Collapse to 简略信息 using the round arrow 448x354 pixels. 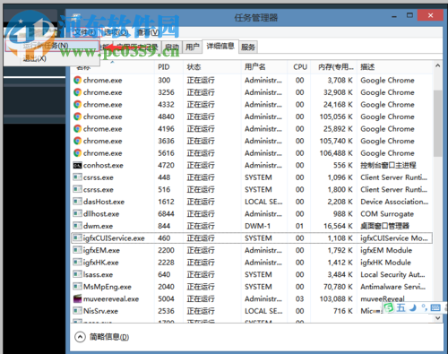click(80, 337)
